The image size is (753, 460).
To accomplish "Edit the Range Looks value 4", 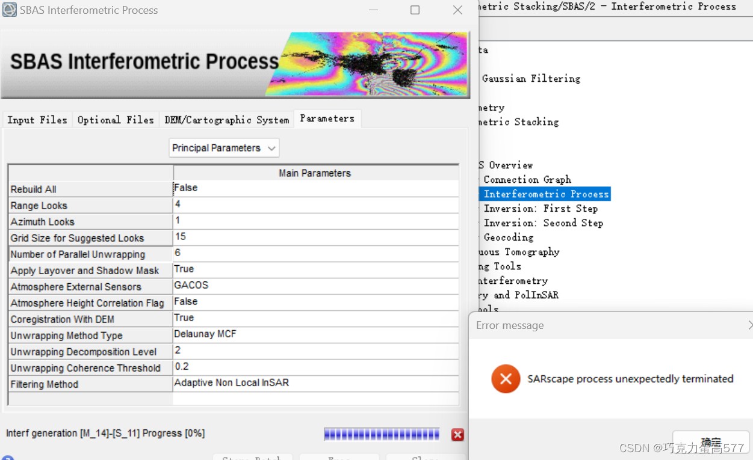I will tap(316, 204).
